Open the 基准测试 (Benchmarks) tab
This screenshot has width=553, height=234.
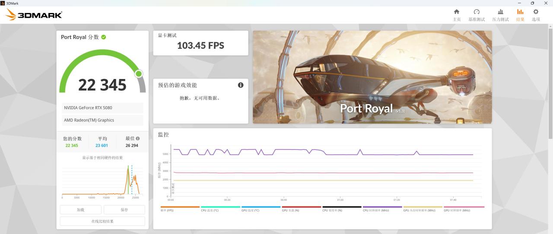tap(477, 15)
